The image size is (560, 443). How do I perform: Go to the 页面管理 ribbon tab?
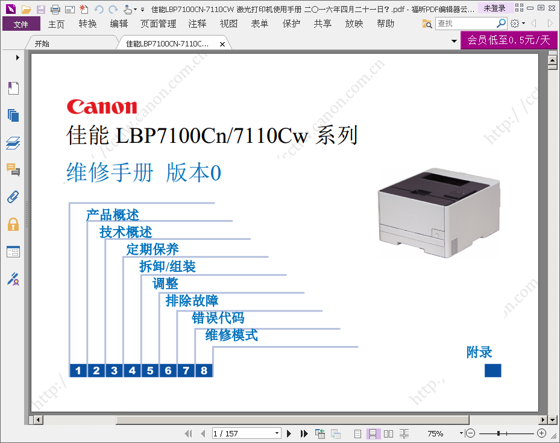point(158,24)
